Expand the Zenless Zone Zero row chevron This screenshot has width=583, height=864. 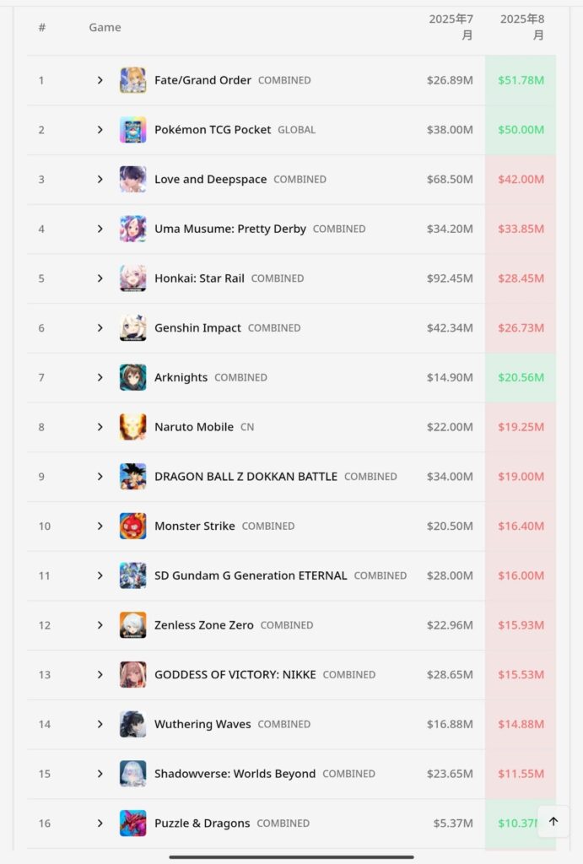coord(100,625)
